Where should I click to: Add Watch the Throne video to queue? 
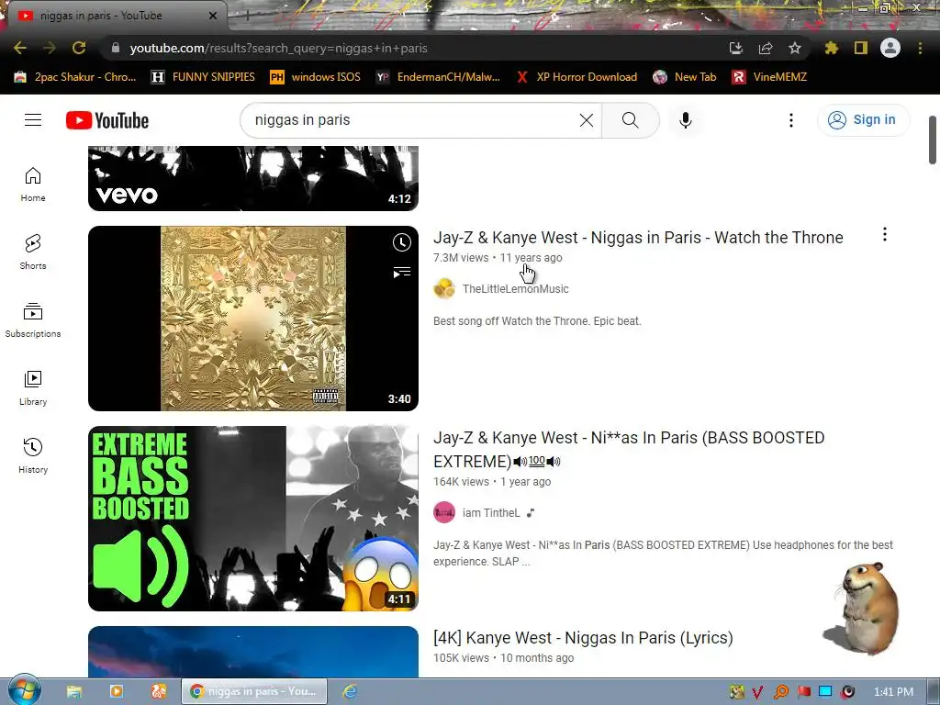click(402, 273)
